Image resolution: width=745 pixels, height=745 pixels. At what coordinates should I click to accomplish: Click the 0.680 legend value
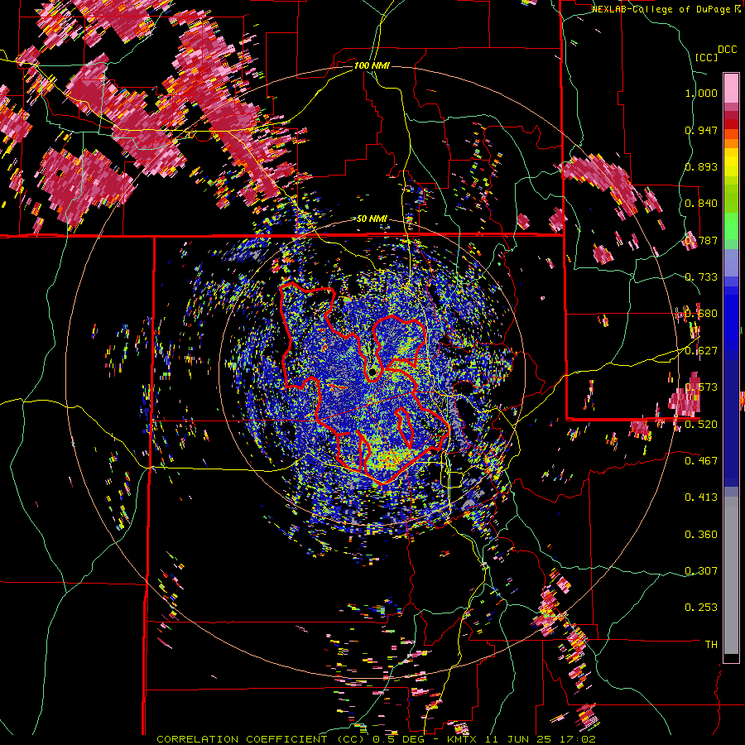pos(701,314)
